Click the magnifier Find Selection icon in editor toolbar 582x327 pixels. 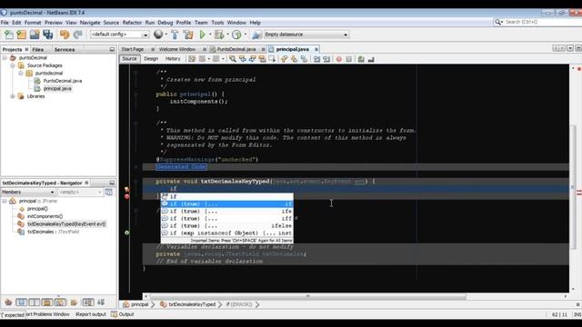[233, 59]
